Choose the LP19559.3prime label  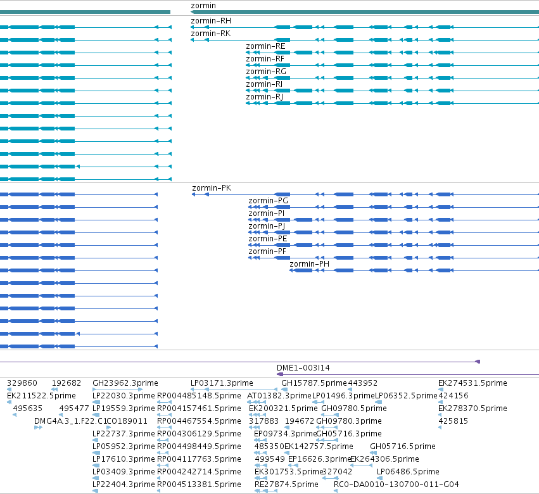[124, 408]
